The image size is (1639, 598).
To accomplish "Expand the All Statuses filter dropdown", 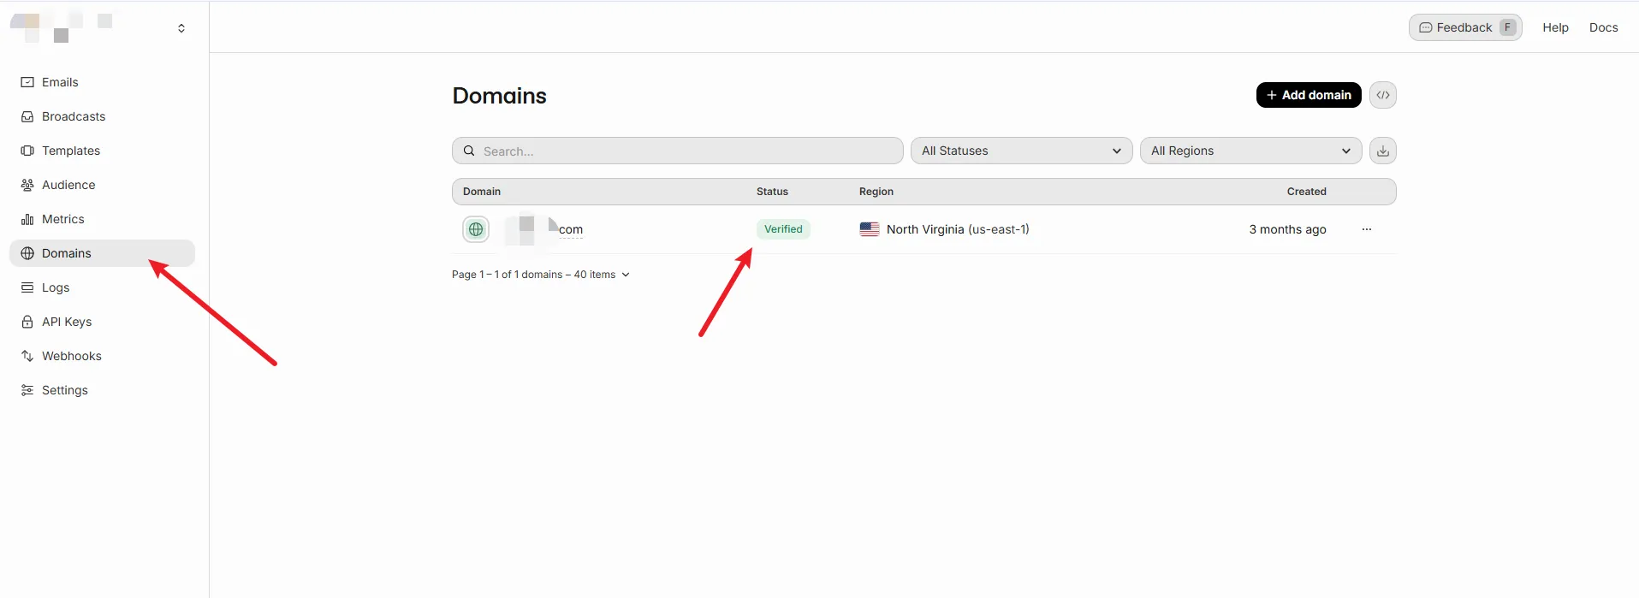I will 1021,151.
